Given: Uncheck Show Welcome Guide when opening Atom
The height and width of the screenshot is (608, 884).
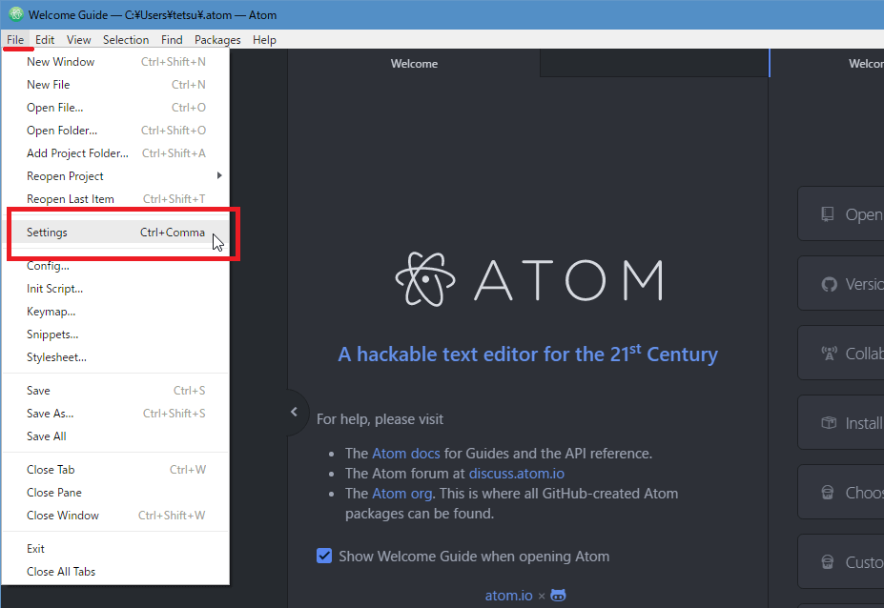Looking at the screenshot, I should click(324, 557).
